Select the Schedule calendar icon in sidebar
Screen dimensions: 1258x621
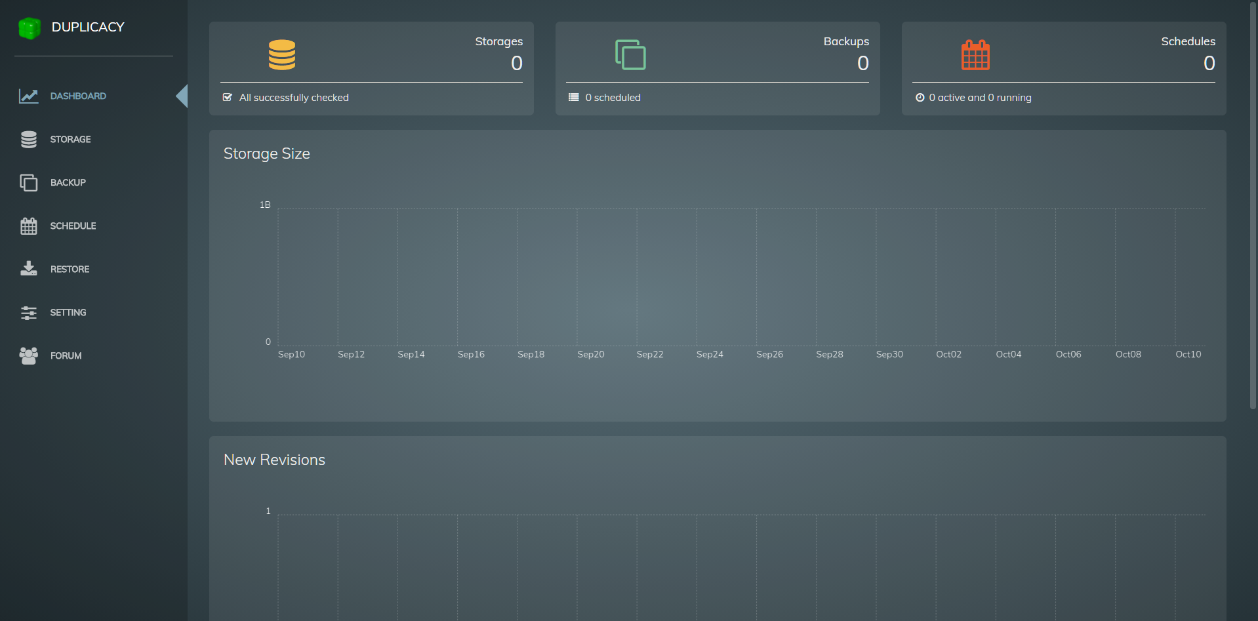(x=28, y=226)
